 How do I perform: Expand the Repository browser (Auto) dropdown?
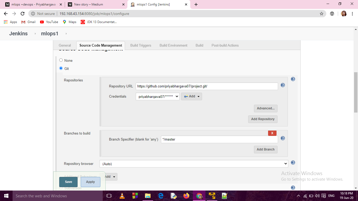pyautogui.click(x=193, y=164)
